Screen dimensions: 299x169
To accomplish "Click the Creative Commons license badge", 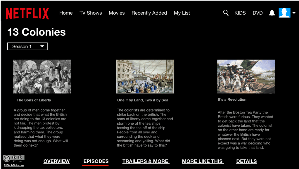I will [x=14, y=158].
